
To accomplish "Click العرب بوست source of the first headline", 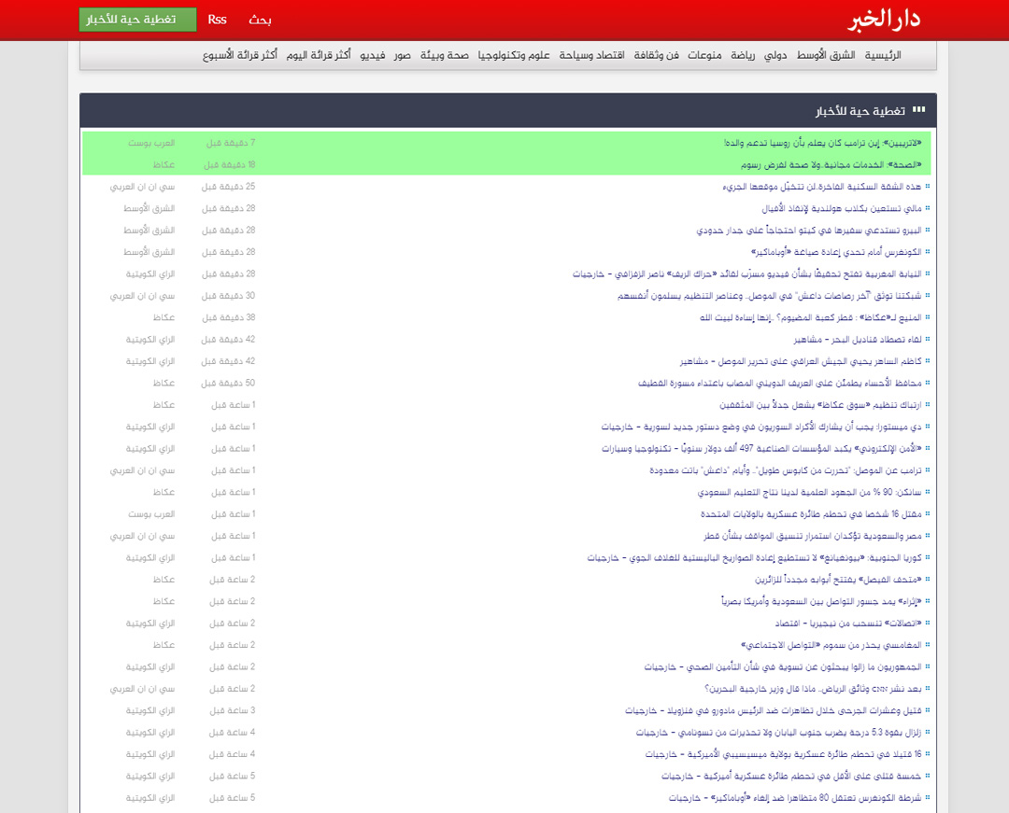I will pyautogui.click(x=150, y=143).
